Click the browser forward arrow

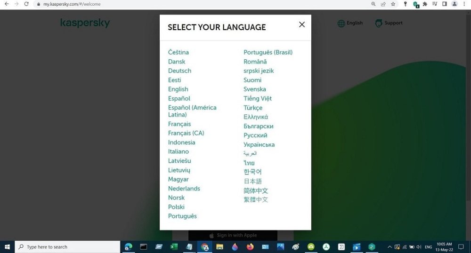(x=16, y=4)
